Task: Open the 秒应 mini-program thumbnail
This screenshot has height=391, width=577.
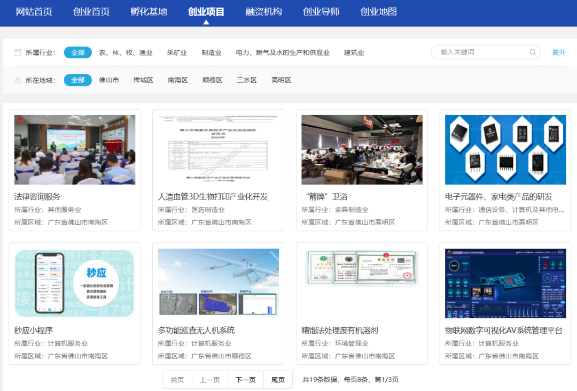Action: coord(75,283)
